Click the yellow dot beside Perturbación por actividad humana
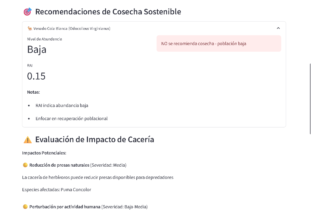This screenshot has height=215, width=311. click(x=26, y=206)
